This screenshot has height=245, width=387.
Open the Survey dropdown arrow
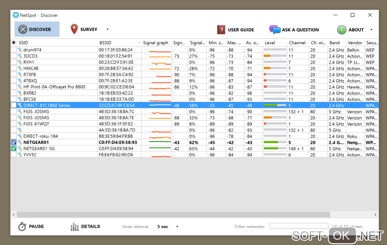click(x=108, y=29)
